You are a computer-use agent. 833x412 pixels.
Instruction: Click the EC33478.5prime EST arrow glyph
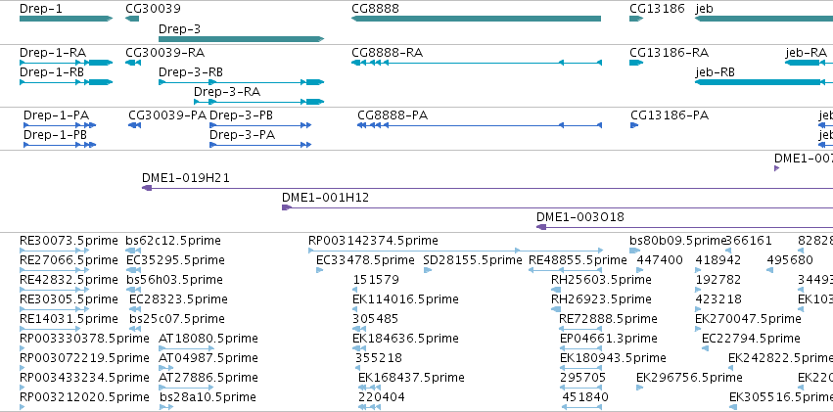[319, 270]
